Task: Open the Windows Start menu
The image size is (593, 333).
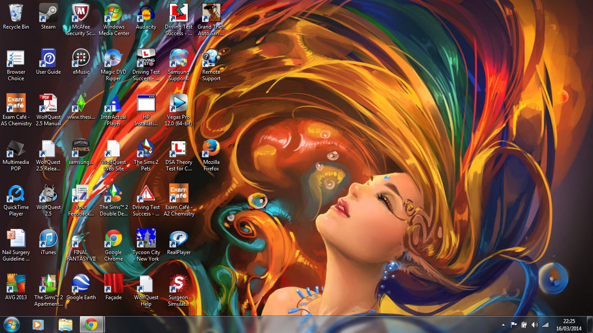Action: [x=12, y=324]
